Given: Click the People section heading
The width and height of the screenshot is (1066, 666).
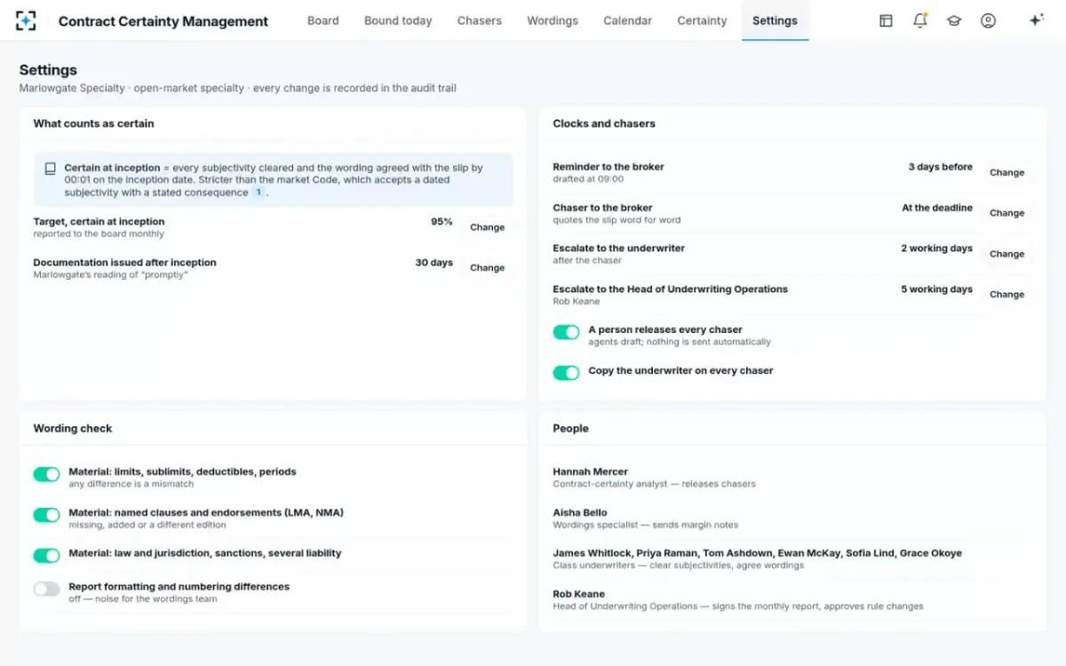Looking at the screenshot, I should pos(570,428).
